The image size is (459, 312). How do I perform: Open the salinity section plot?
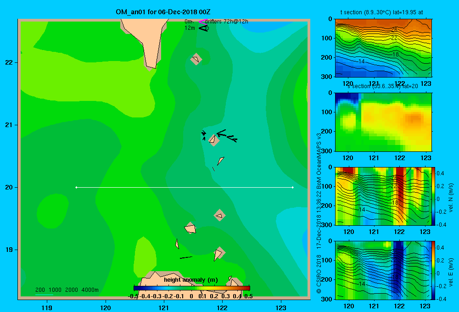tap(383, 122)
